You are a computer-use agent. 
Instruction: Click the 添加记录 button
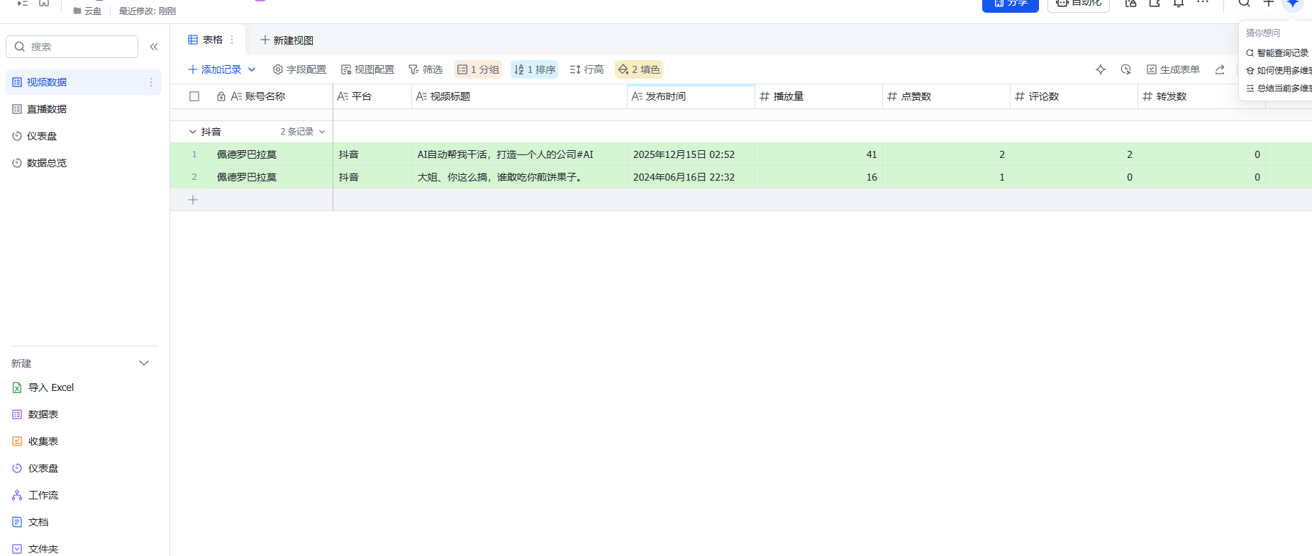click(x=214, y=69)
